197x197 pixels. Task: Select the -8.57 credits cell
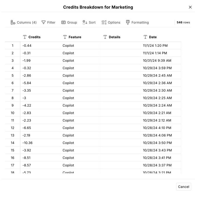click(x=40, y=165)
